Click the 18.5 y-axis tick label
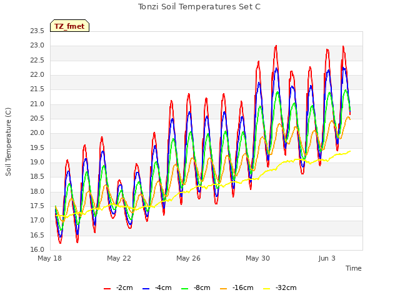The height and width of the screenshot is (300, 400). coord(37,177)
